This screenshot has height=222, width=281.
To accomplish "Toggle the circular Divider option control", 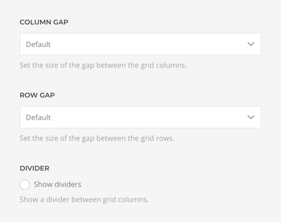I will click(x=25, y=184).
